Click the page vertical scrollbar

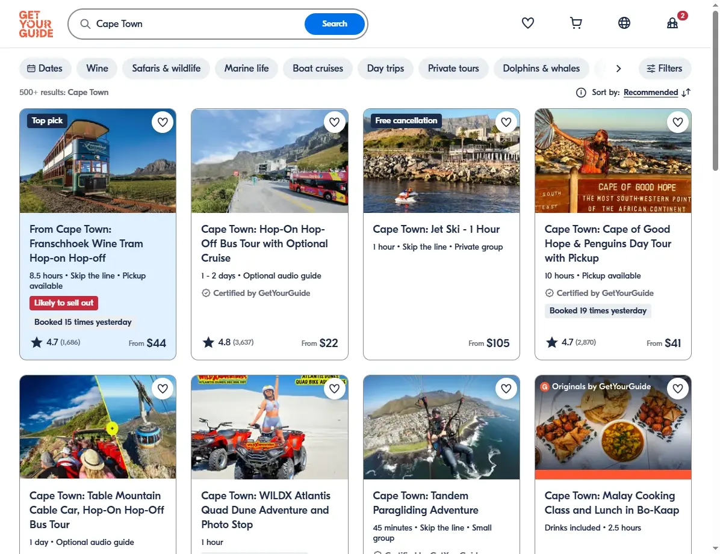(x=715, y=92)
